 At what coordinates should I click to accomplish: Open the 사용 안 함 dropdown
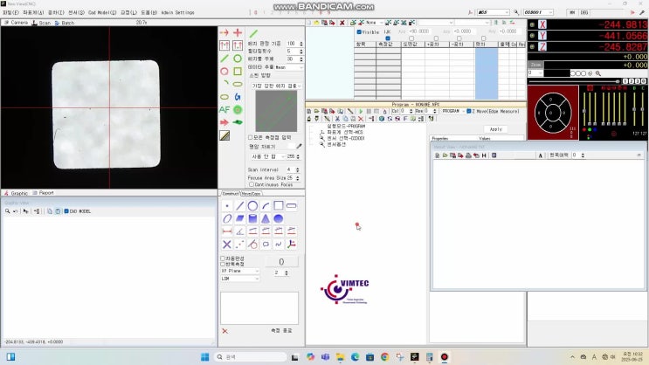coord(267,157)
